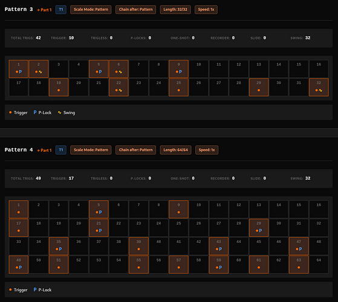
Task: Select the T1 track tab in Pattern 4
Action: pos(61,150)
